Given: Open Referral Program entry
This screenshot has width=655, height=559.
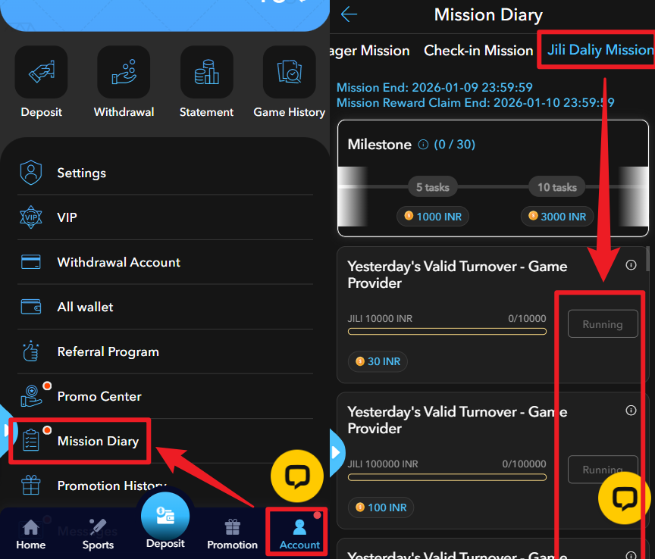Looking at the screenshot, I should pos(108,351).
